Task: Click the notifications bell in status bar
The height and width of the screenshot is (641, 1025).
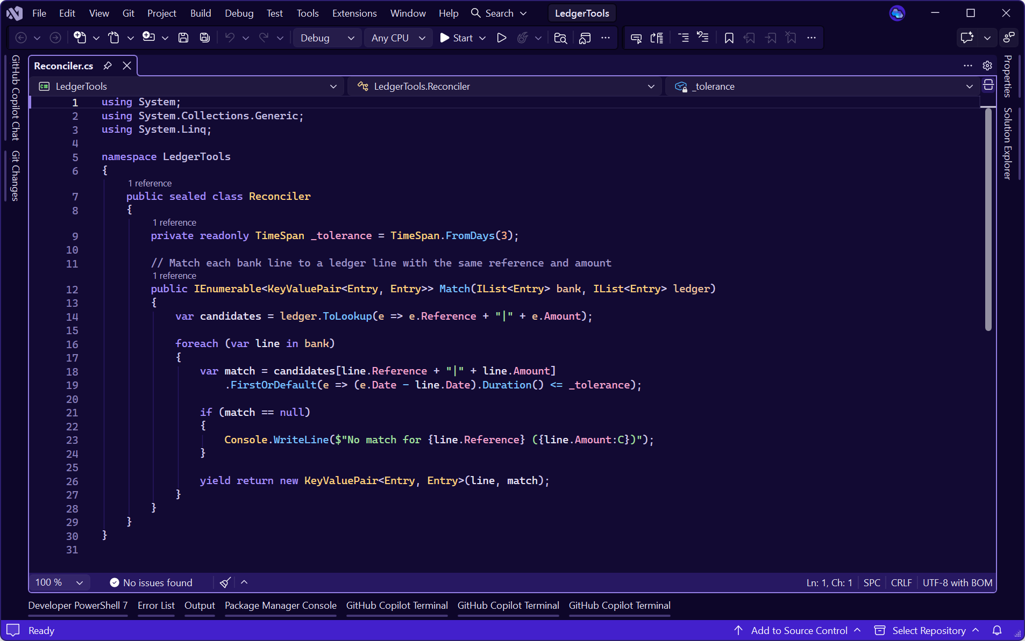Action: 997,630
